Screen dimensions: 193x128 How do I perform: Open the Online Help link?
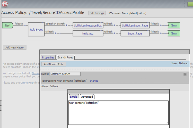point(27,83)
